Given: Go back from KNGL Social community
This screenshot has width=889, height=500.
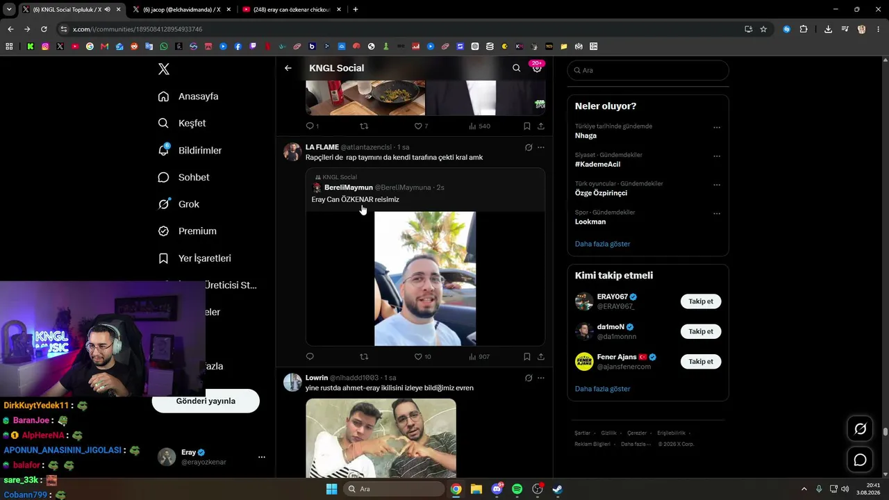Looking at the screenshot, I should coord(288,68).
